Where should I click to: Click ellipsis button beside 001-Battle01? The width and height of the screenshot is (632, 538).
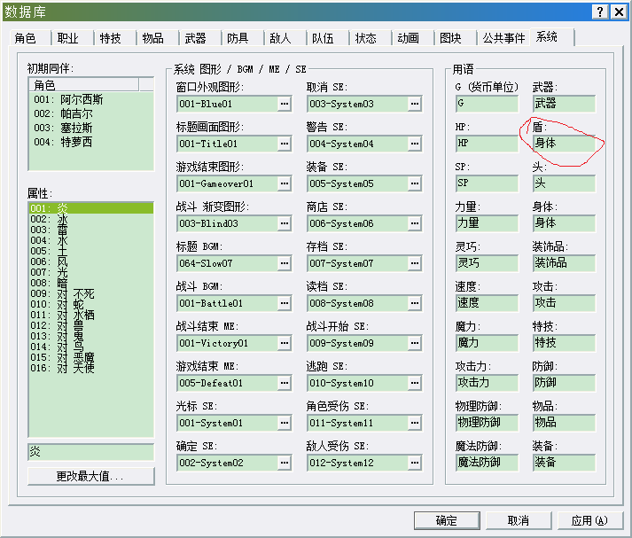[285, 303]
